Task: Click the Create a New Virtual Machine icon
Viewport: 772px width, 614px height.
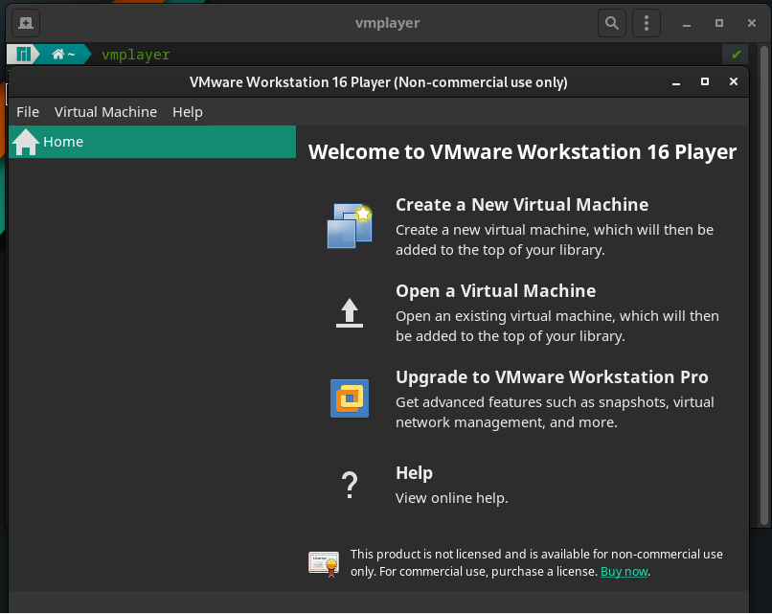Action: coord(349,226)
